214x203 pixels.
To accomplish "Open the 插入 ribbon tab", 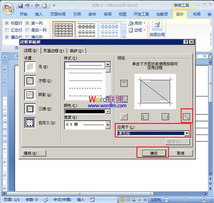I will tap(39, 14).
